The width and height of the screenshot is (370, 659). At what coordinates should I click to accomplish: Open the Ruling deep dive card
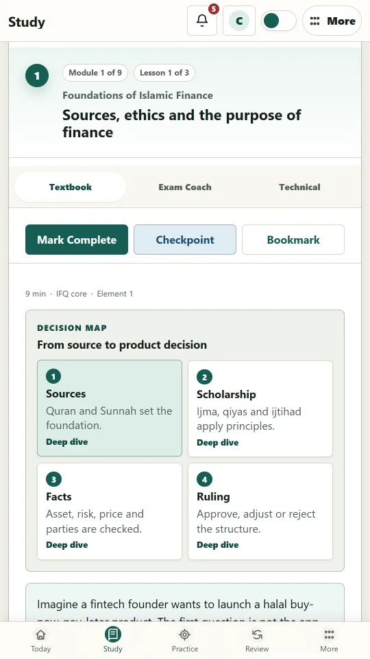tap(260, 511)
